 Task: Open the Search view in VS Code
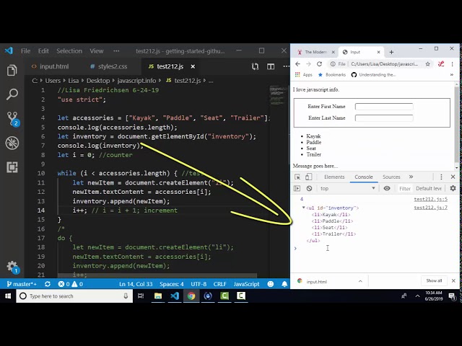coord(12,94)
